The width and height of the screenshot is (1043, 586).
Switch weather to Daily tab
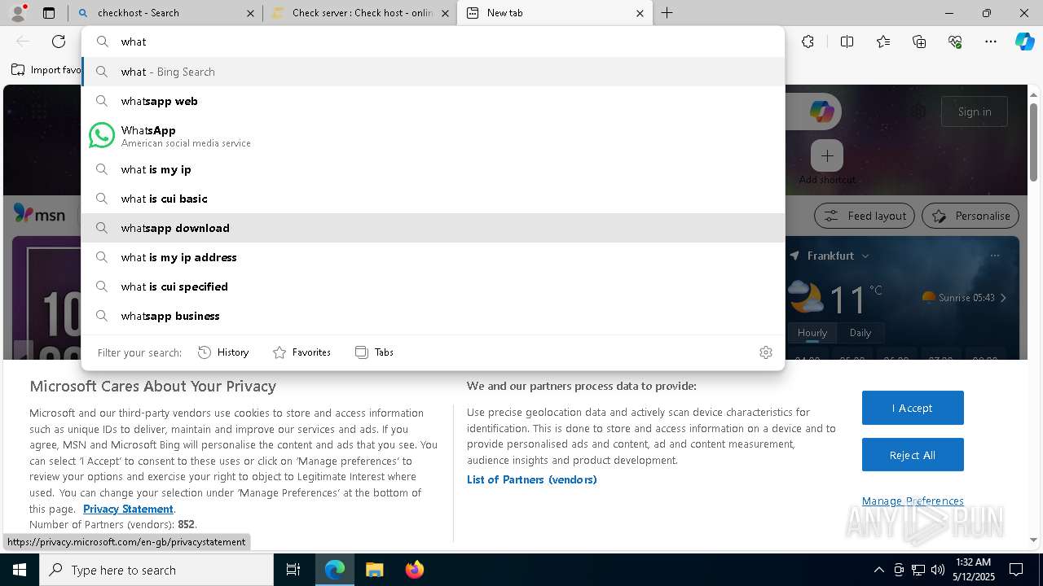point(860,333)
